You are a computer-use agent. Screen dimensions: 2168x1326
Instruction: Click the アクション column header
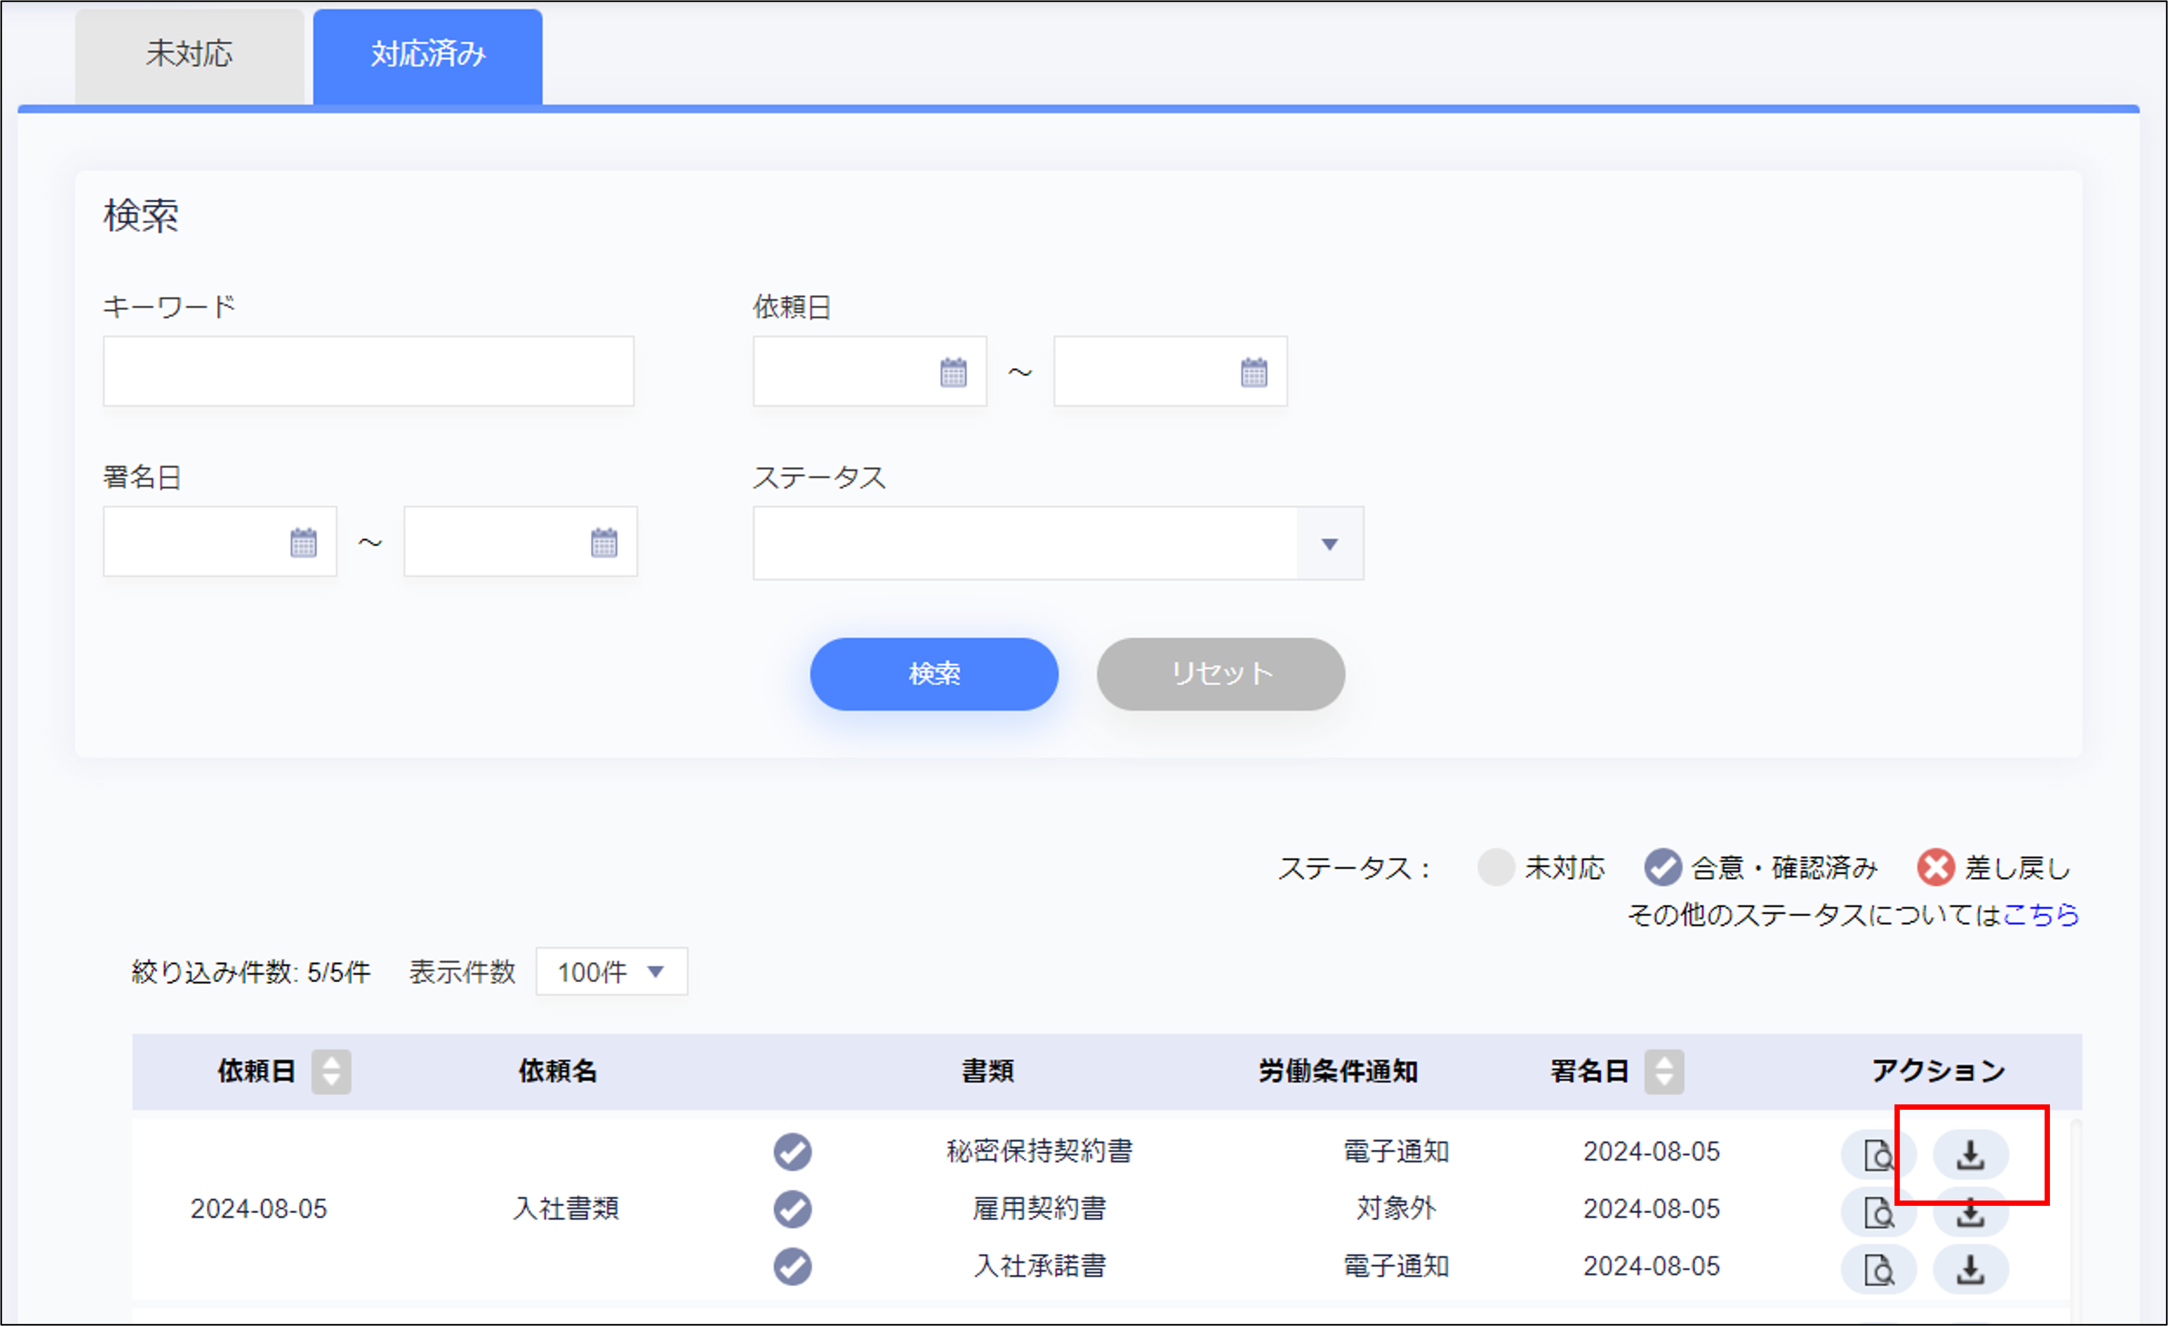point(1938,1071)
